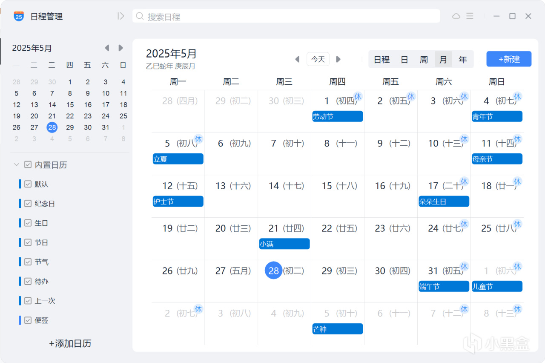Collapse the 内置日历 group chevron
Image resolution: width=545 pixels, height=363 pixels.
17,165
